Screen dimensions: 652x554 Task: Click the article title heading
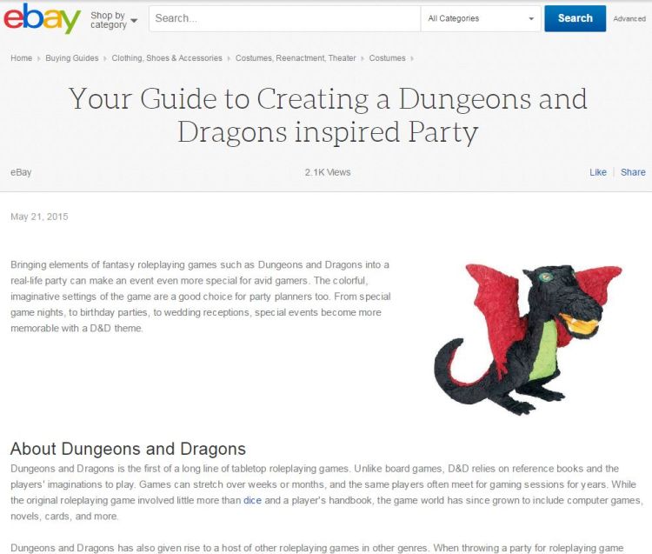pyautogui.click(x=328, y=115)
